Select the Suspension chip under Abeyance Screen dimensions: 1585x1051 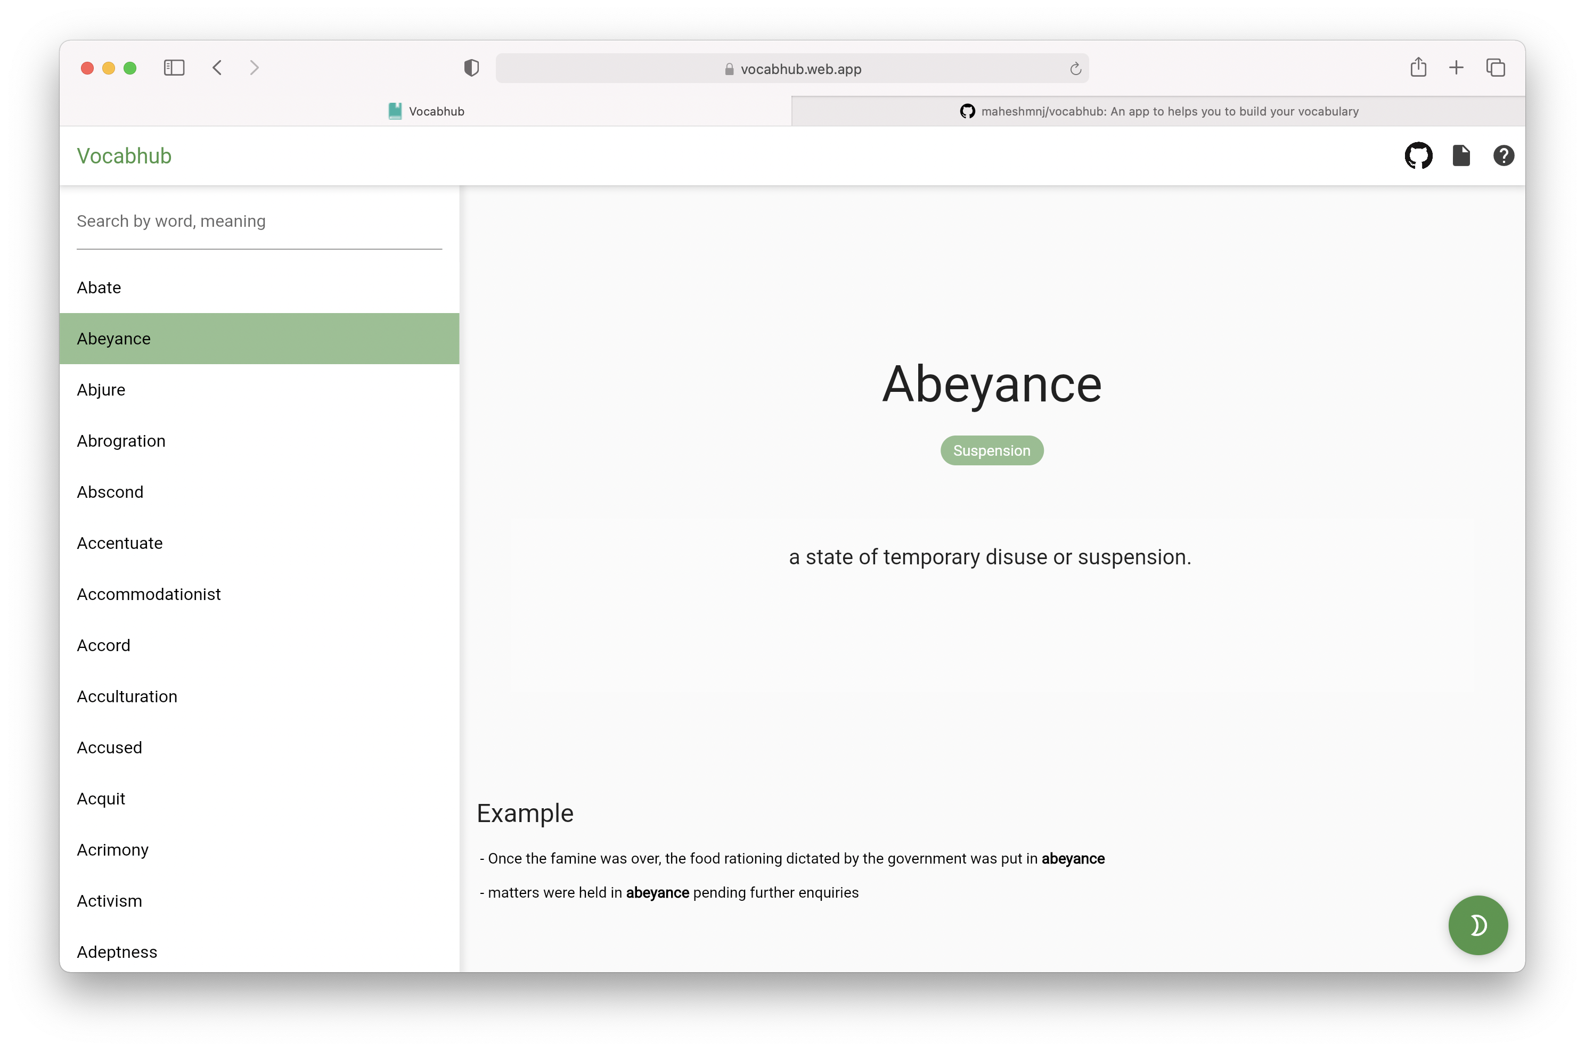[x=992, y=450]
